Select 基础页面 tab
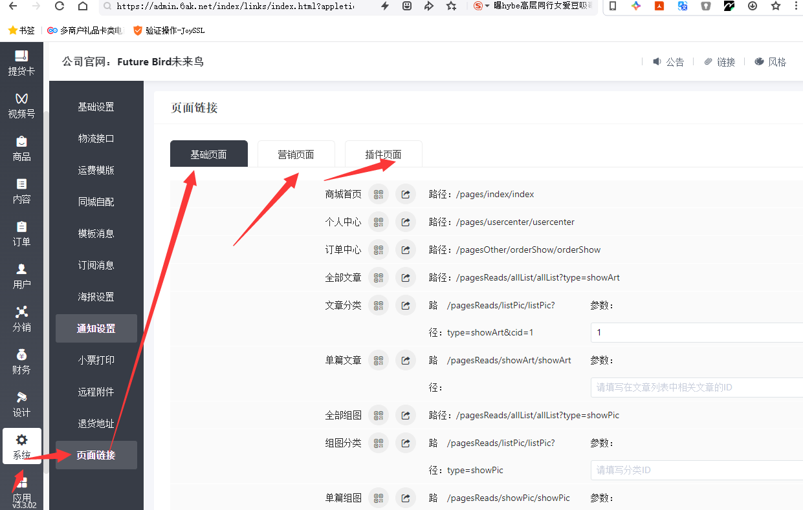 coord(208,154)
